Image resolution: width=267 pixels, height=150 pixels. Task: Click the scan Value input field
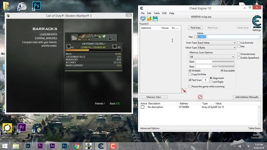click(x=229, y=37)
